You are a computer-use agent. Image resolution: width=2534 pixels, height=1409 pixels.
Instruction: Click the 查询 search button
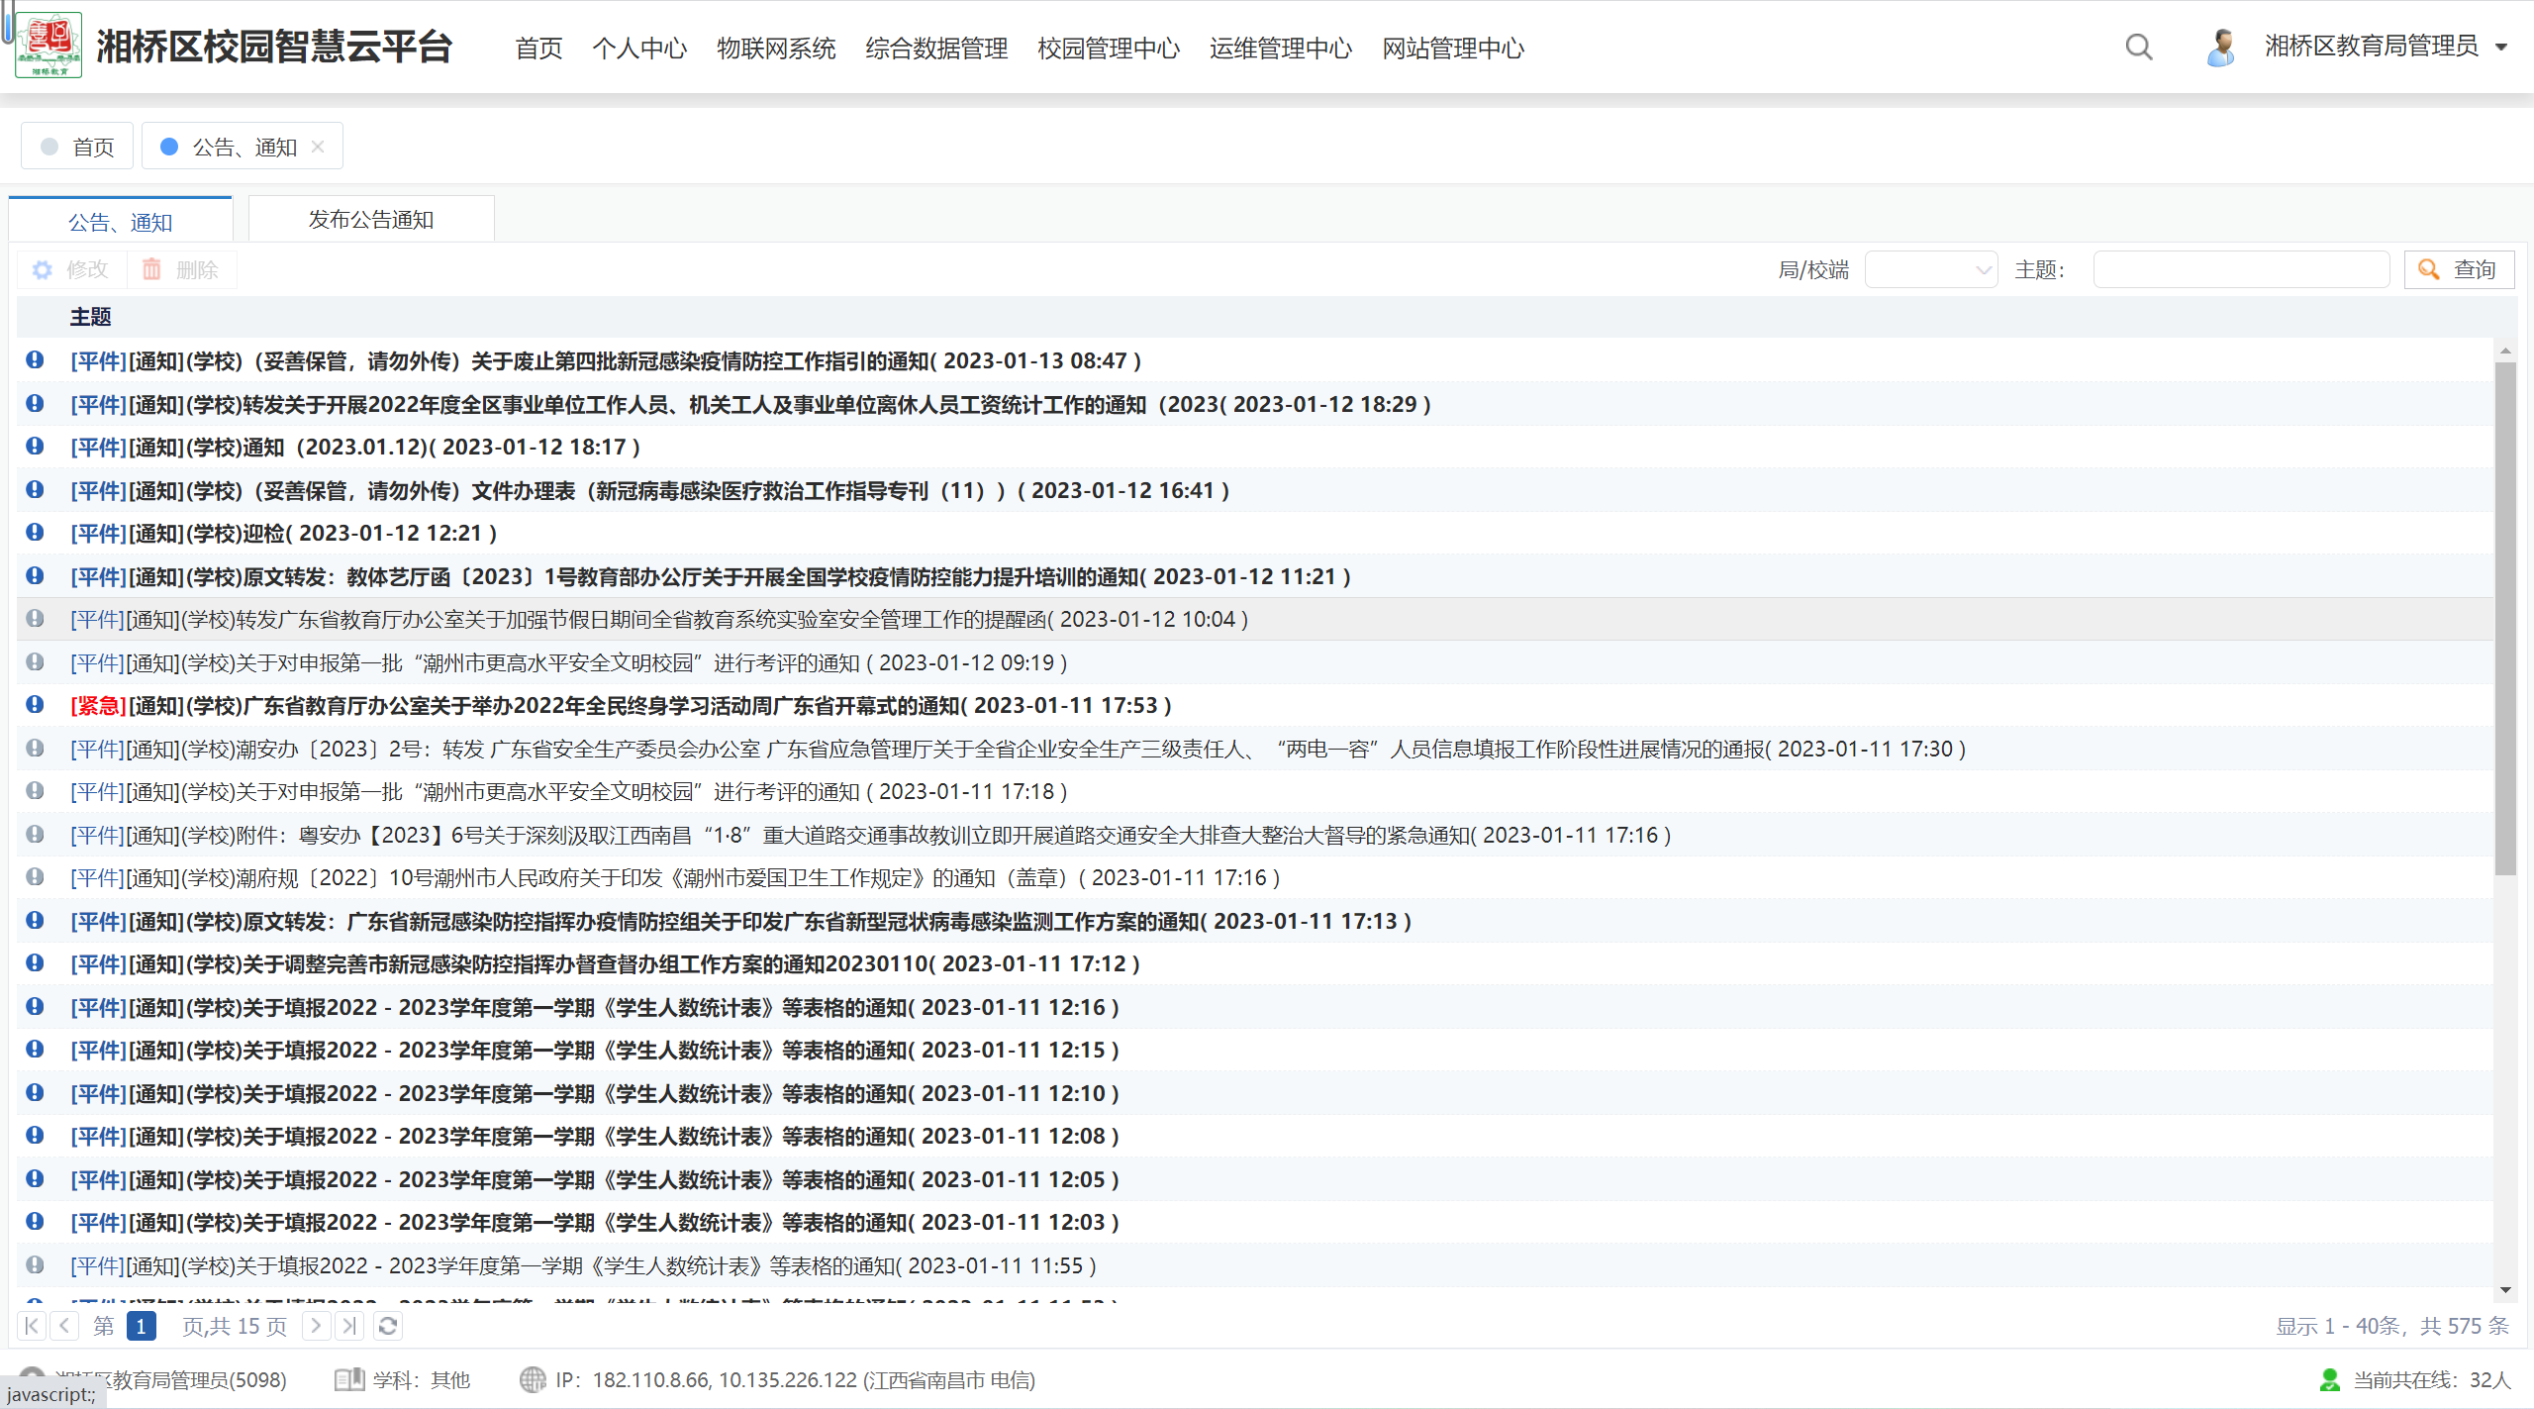pyautogui.click(x=2459, y=269)
